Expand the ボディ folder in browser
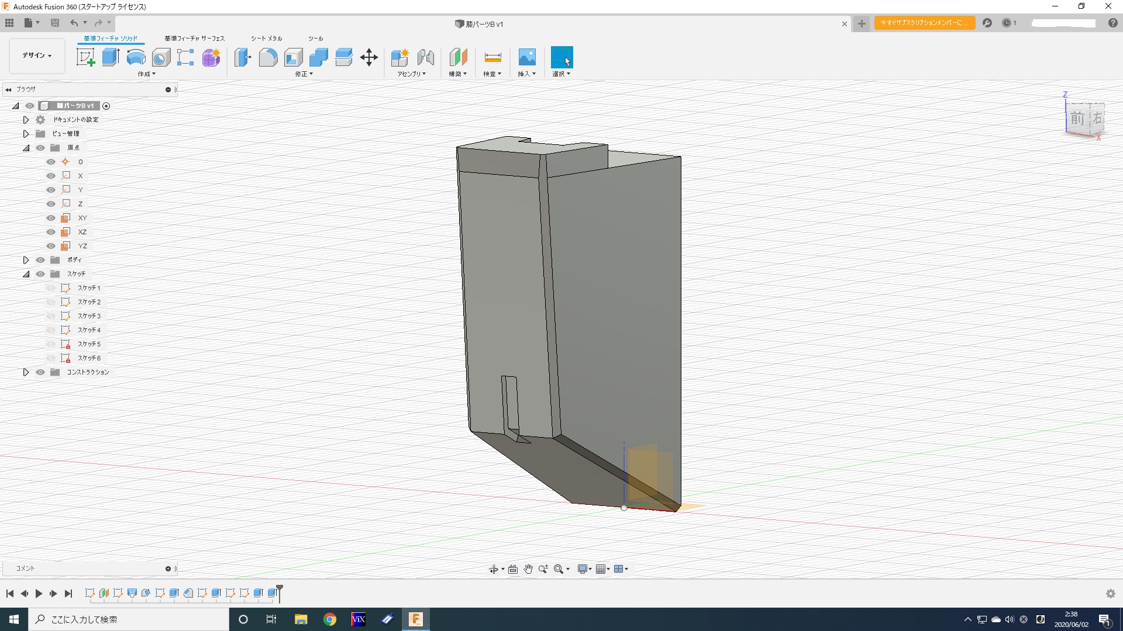The height and width of the screenshot is (631, 1123). pyautogui.click(x=26, y=260)
